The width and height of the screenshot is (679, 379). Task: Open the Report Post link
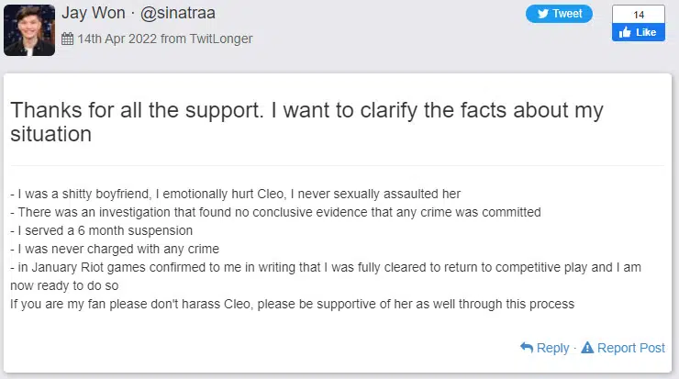point(630,348)
